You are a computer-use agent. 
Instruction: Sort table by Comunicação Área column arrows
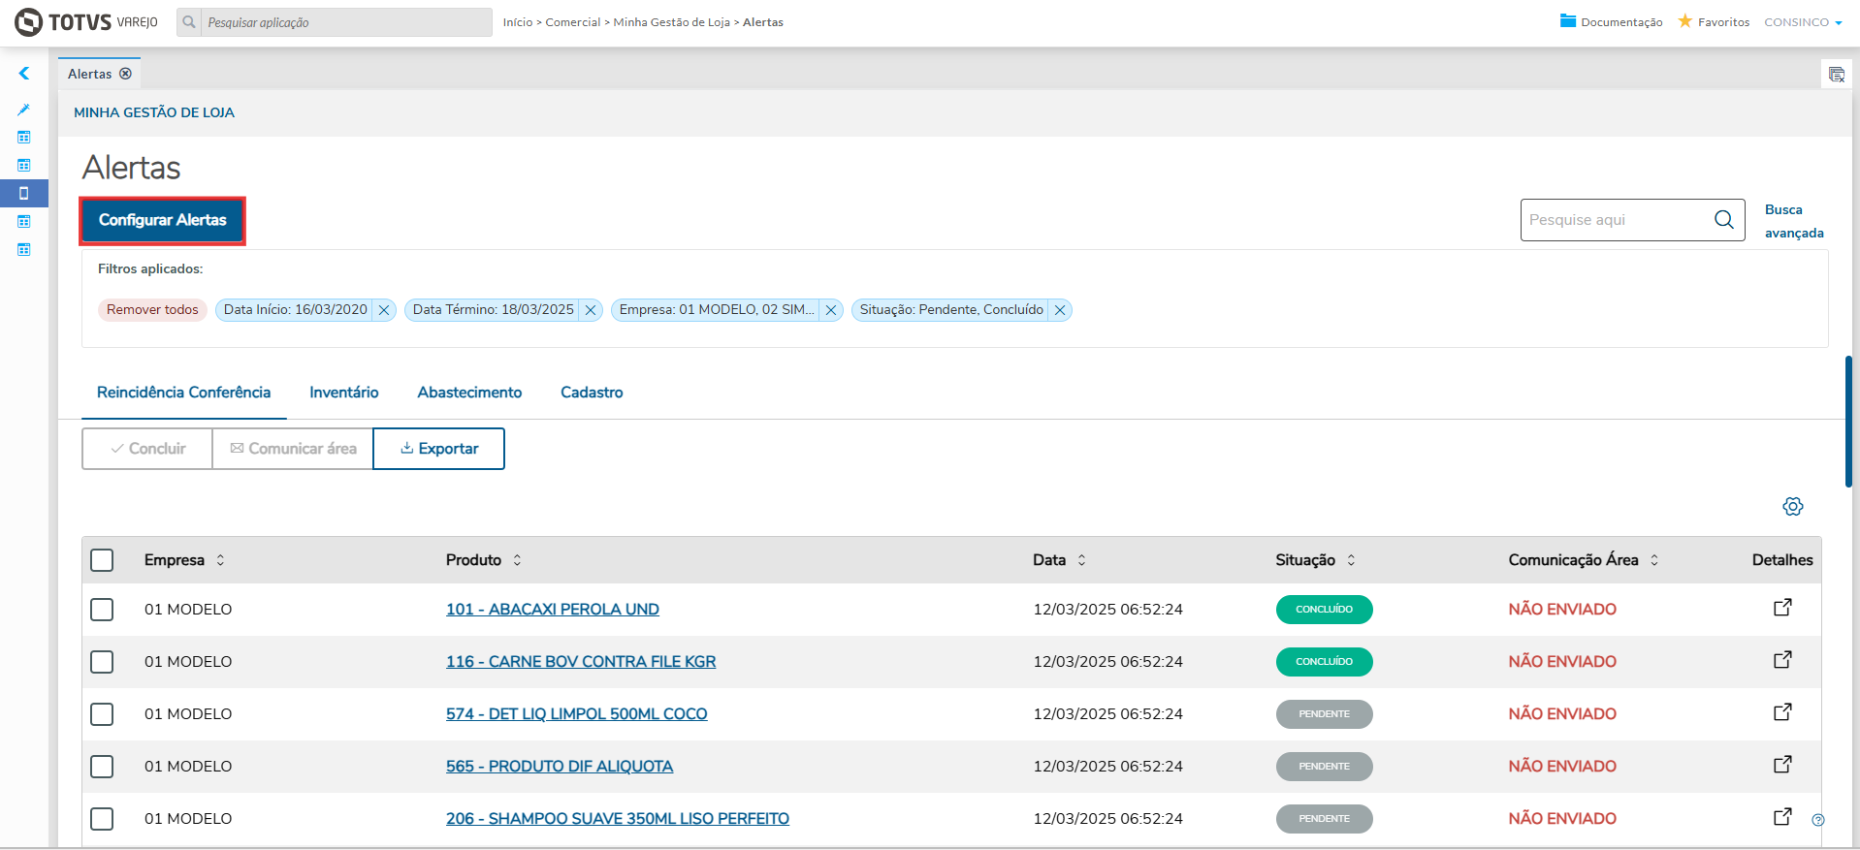click(x=1654, y=560)
